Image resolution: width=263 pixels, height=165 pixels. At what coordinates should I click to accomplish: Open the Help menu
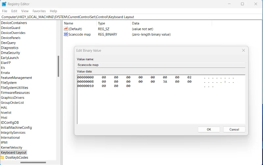tap(53, 11)
